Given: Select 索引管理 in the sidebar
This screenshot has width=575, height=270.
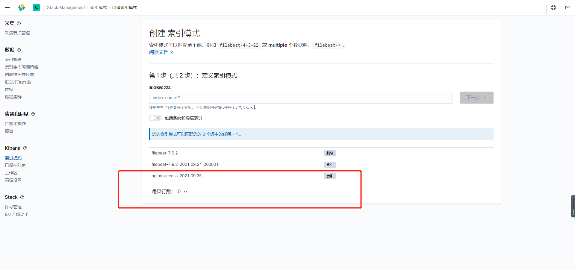Looking at the screenshot, I should pos(13,60).
